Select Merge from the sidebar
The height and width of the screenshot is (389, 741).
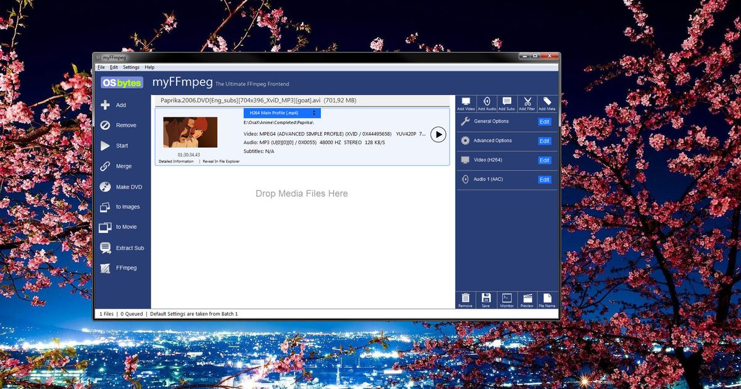(x=122, y=165)
